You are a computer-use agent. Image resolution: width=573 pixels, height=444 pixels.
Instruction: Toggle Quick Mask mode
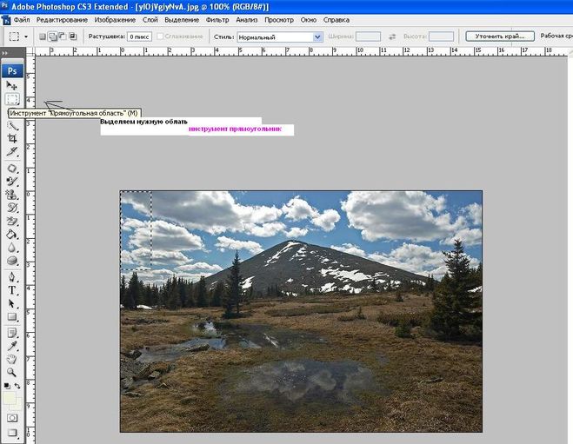tap(12, 418)
